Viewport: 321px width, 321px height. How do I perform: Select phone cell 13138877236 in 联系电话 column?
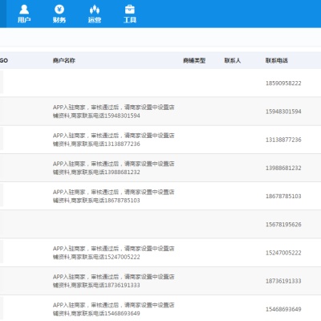[283, 140]
